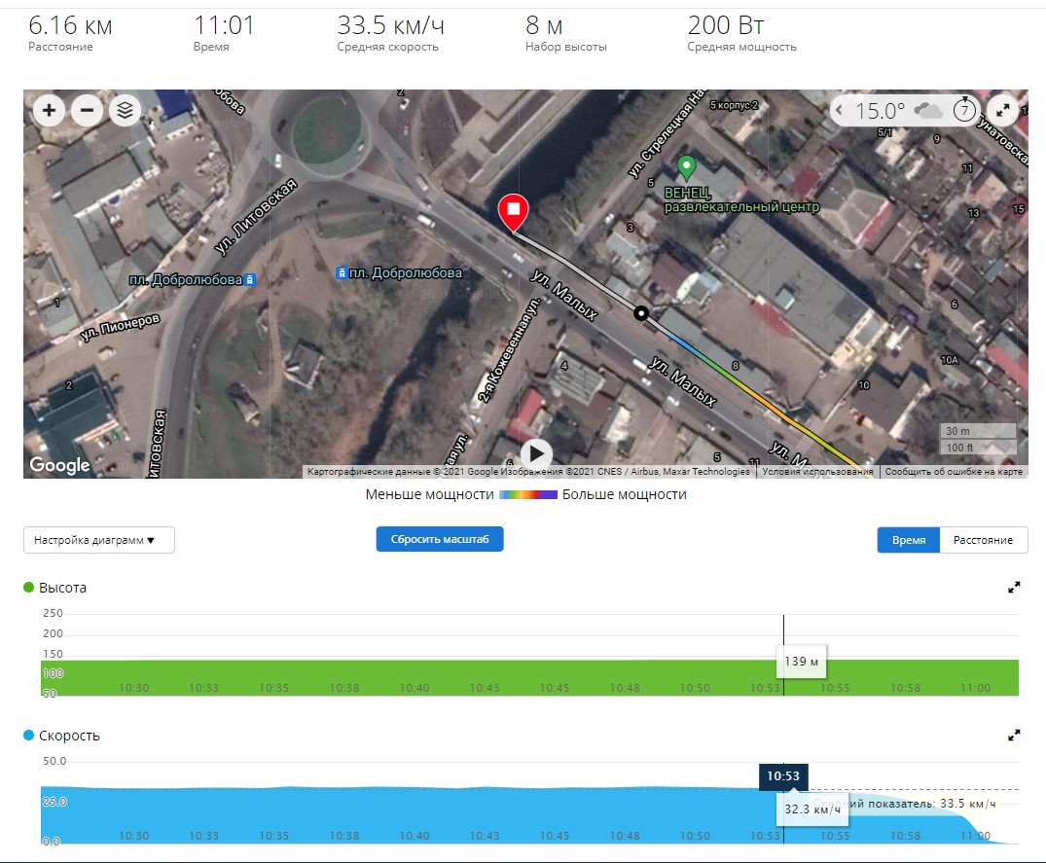Toggle the green Высота series dot
The image size is (1046, 863).
29,588
